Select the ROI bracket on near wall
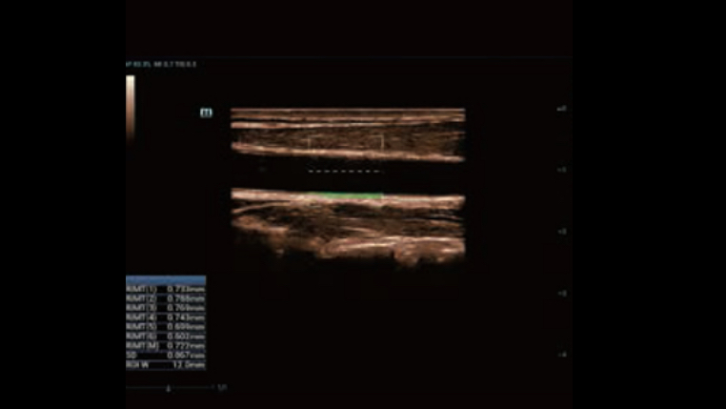The height and width of the screenshot is (409, 726). [345, 142]
